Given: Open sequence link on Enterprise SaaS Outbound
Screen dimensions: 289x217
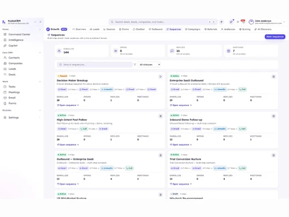Looking at the screenshot, I should pyautogui.click(x=181, y=105).
